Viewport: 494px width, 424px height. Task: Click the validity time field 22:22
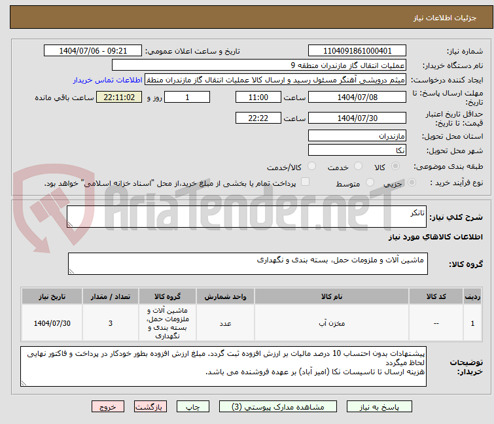258,118
